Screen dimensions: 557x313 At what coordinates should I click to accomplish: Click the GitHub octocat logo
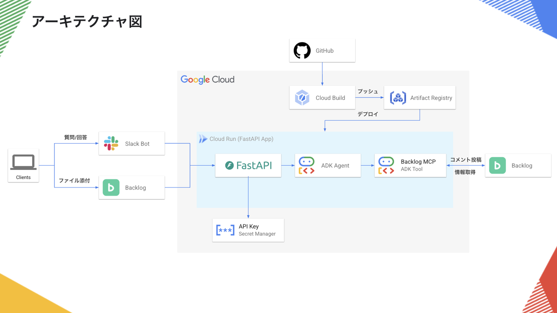click(x=302, y=51)
